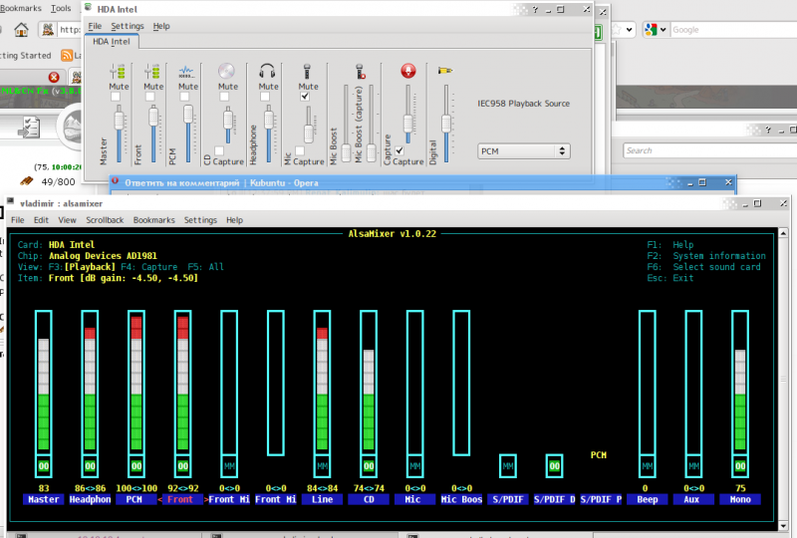Click in the Google search field
Viewport: 797px width, 538px height.
click(x=733, y=30)
